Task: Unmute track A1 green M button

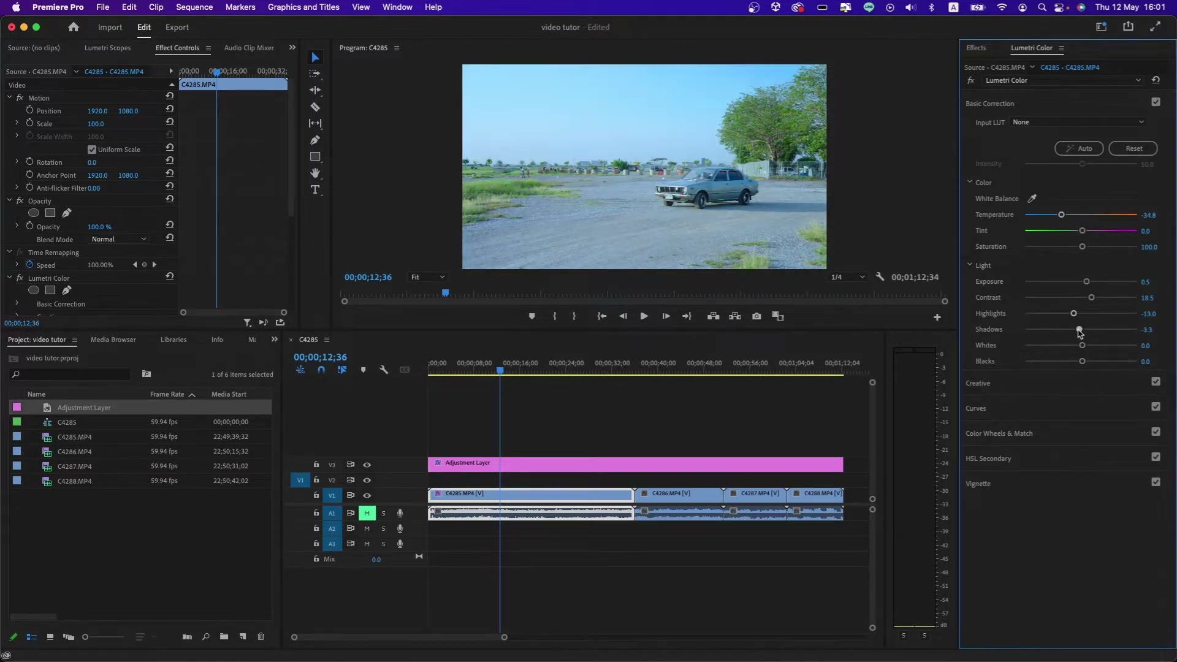Action: pos(367,513)
